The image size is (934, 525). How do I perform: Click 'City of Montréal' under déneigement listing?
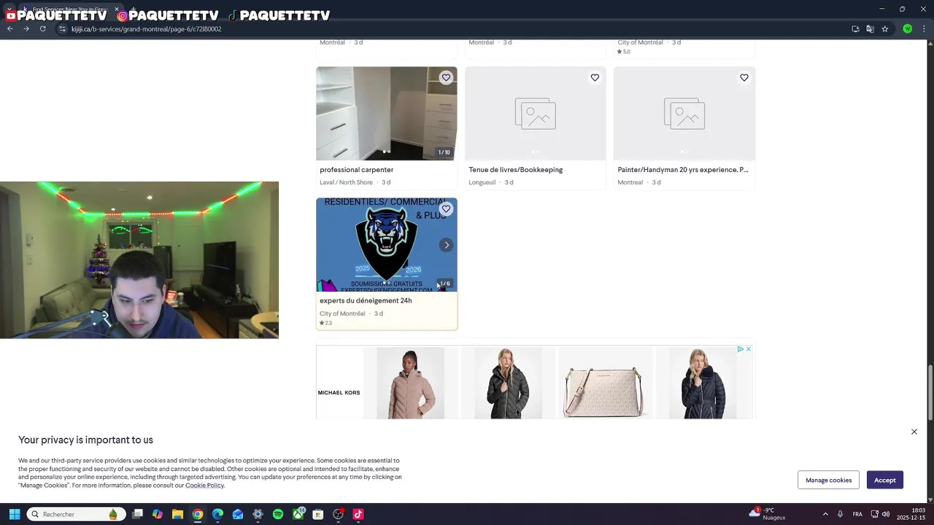coord(342,314)
